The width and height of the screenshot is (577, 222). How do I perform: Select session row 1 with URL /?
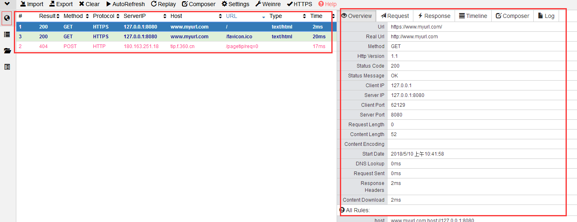(177, 26)
